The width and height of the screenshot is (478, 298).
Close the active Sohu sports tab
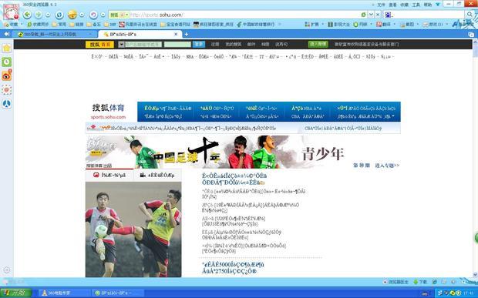(176, 34)
